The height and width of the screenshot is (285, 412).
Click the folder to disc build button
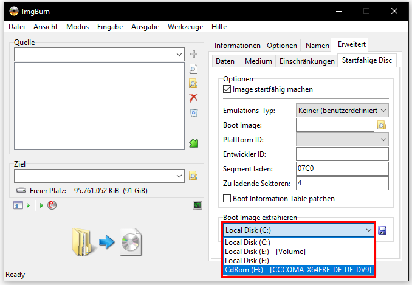coord(107,242)
